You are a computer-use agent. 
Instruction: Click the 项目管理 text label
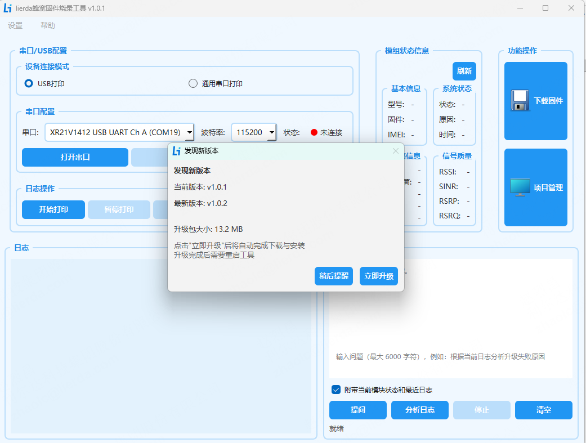point(548,187)
